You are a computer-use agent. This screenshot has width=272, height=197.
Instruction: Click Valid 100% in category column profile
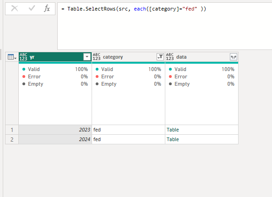[128, 69]
